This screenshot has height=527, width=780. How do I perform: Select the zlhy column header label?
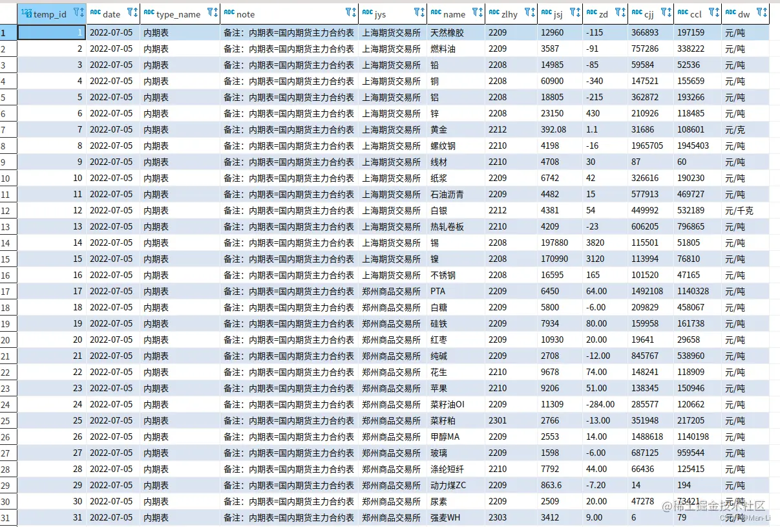509,14
